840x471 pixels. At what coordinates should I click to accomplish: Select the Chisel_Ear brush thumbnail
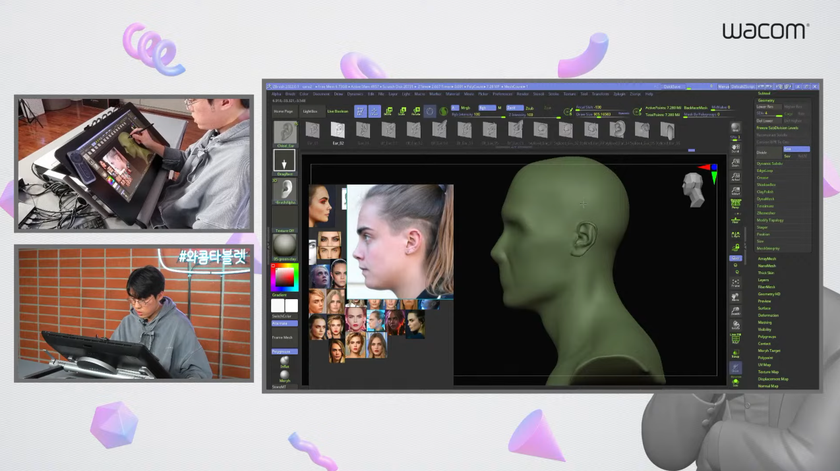click(x=285, y=132)
